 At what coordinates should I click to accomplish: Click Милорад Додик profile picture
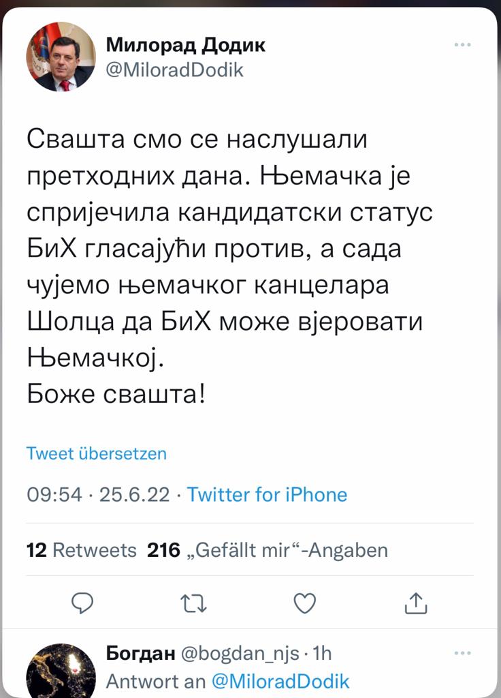click(x=61, y=57)
